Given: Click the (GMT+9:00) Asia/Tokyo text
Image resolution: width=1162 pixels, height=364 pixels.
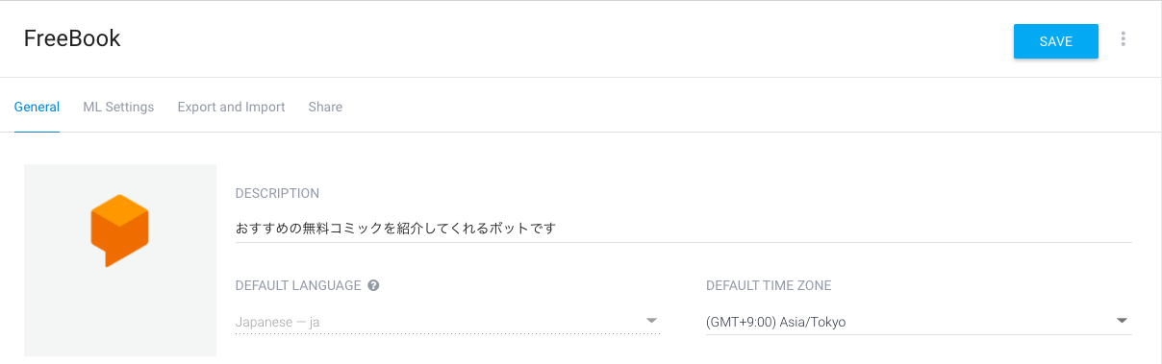Looking at the screenshot, I should pos(776,322).
